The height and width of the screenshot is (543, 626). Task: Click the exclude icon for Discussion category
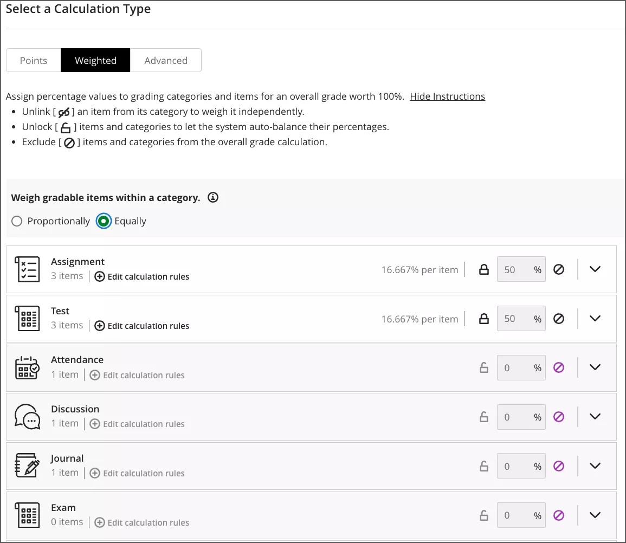pos(559,417)
